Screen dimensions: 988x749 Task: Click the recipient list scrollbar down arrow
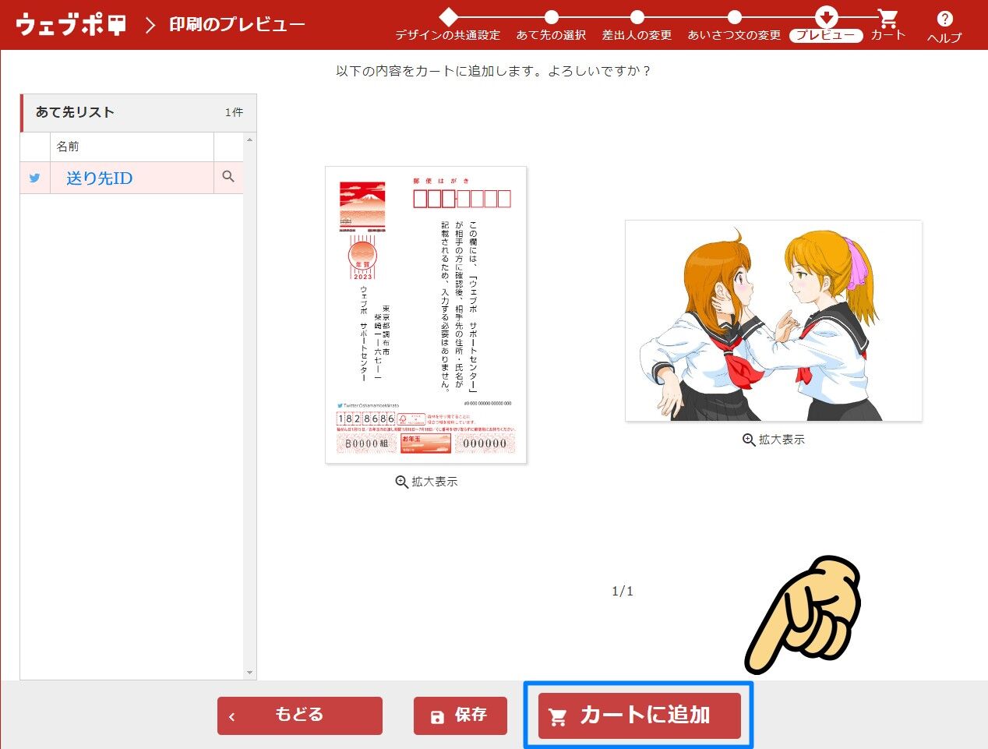(250, 673)
